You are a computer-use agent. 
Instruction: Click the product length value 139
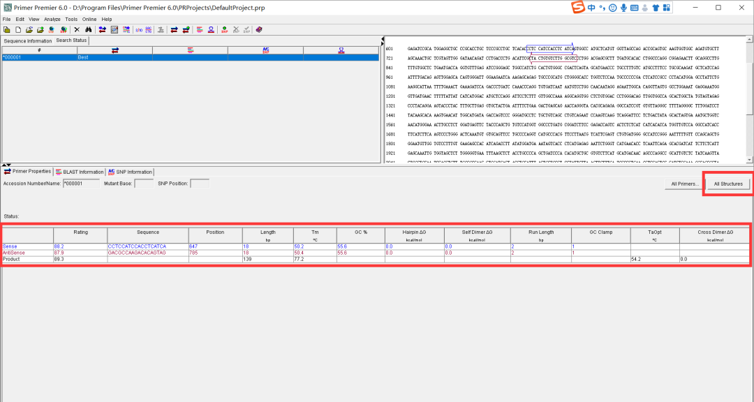click(248, 259)
